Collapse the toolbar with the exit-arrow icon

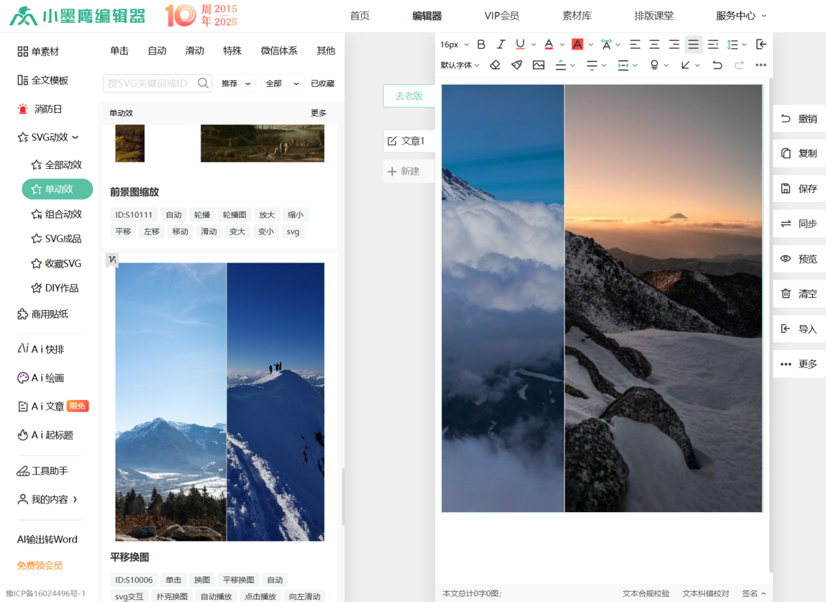[x=761, y=44]
